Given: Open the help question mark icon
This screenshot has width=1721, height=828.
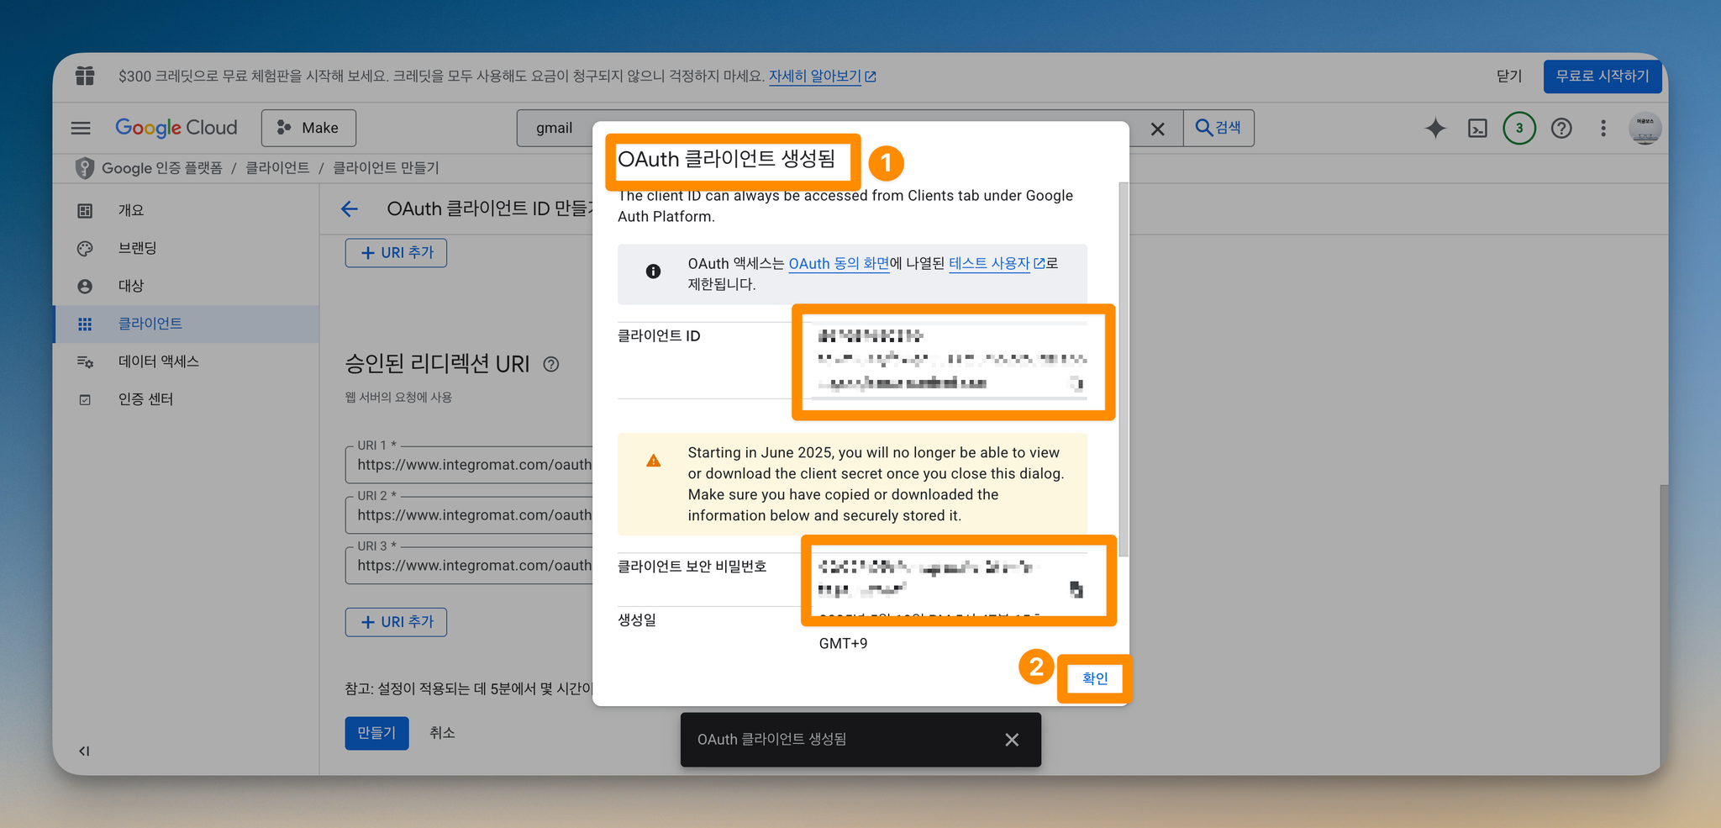Looking at the screenshot, I should click(x=1561, y=128).
